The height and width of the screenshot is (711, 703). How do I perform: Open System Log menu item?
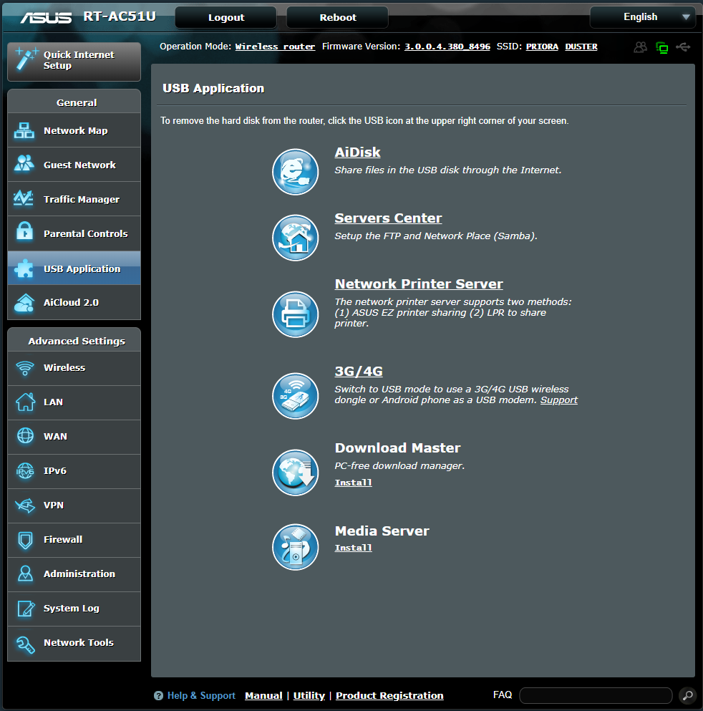pos(74,609)
